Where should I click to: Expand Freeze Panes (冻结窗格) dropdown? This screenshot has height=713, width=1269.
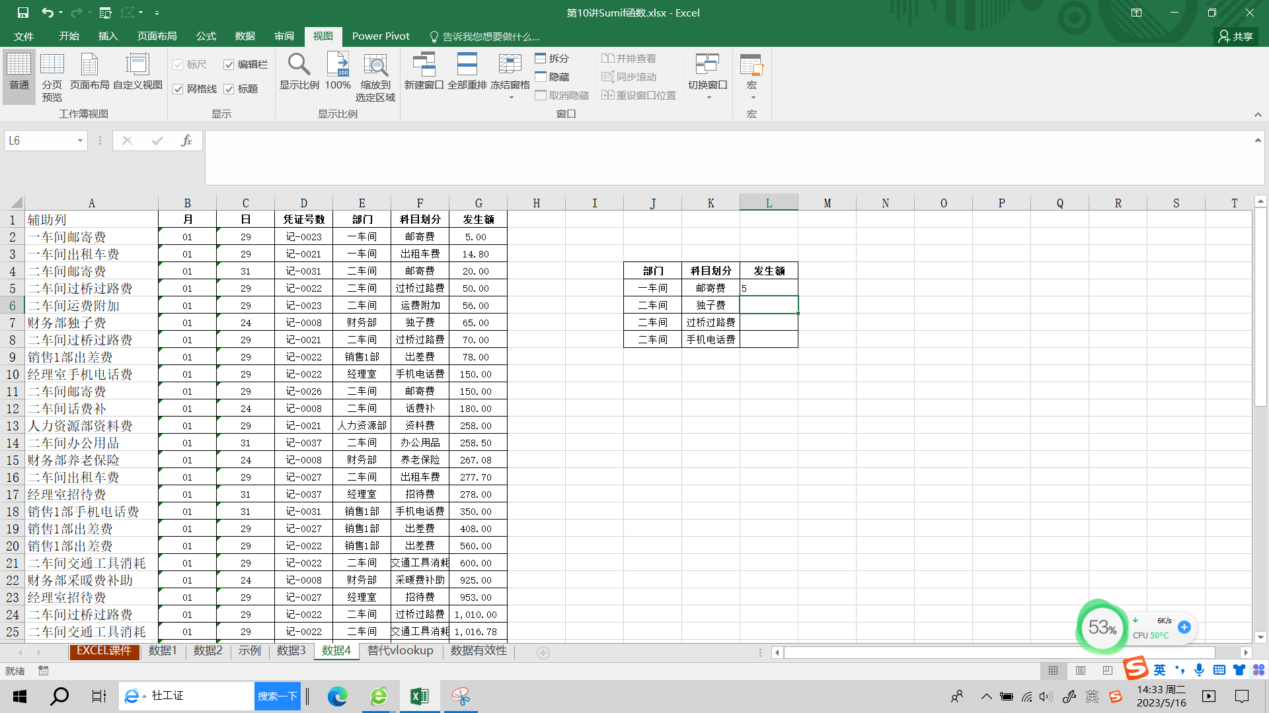tap(510, 98)
